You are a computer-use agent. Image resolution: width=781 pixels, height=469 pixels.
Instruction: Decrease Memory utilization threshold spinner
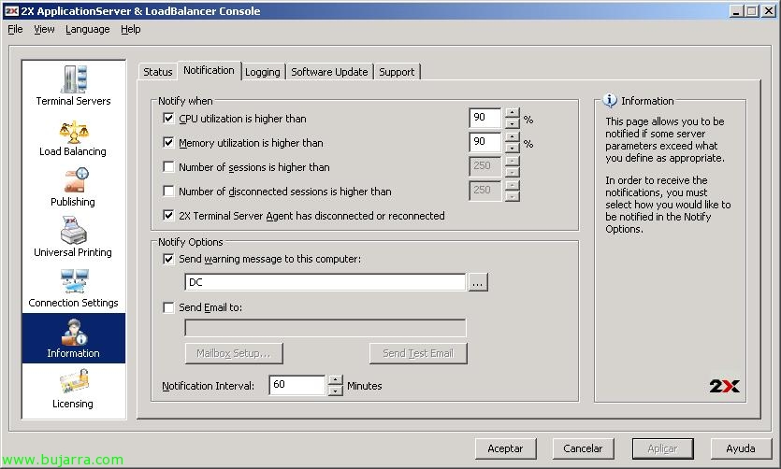(512, 148)
